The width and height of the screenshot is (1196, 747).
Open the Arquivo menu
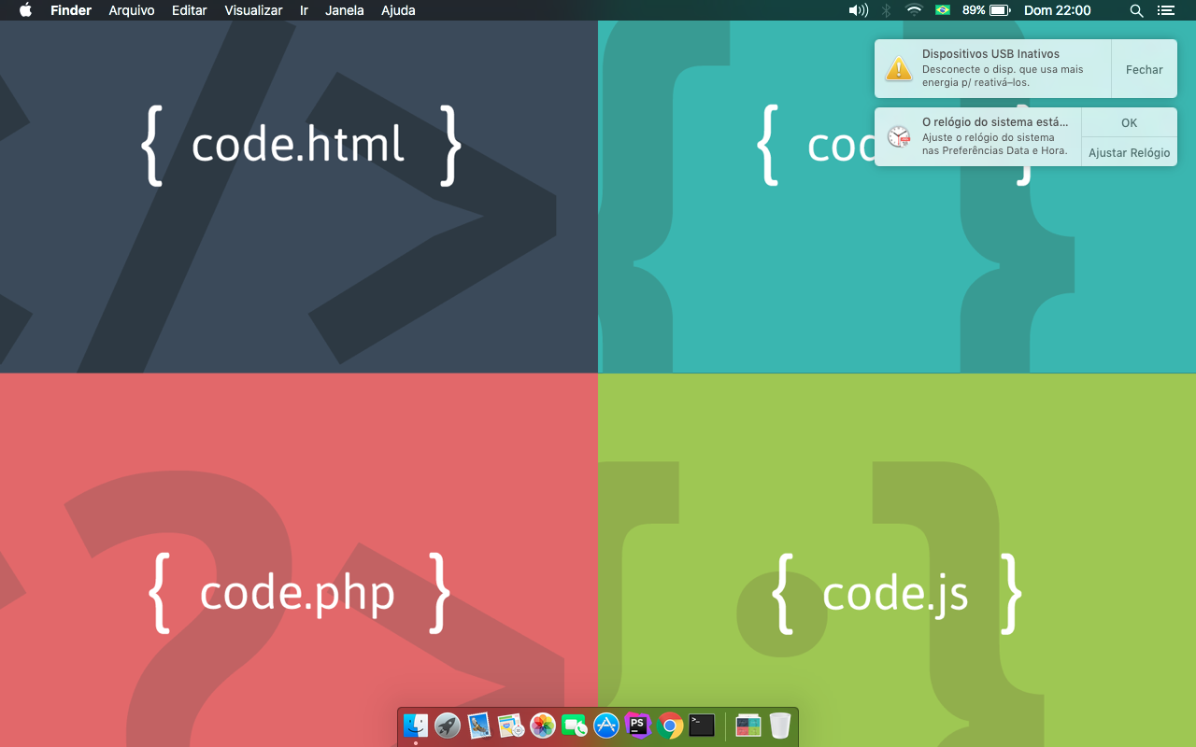132,10
